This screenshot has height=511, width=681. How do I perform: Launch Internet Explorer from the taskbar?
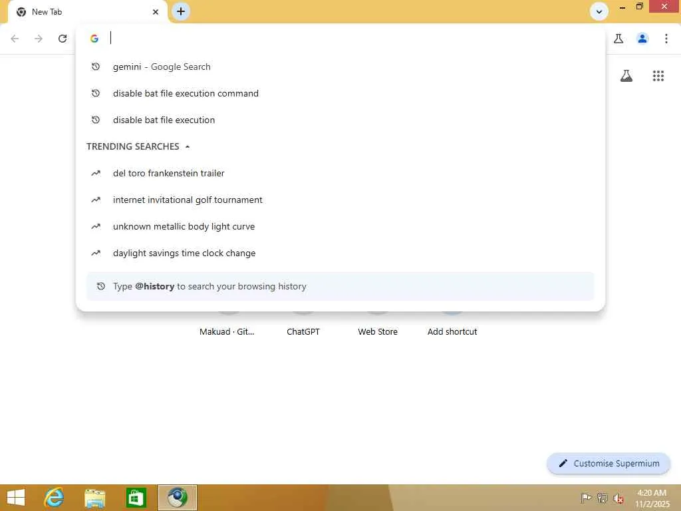coord(55,498)
